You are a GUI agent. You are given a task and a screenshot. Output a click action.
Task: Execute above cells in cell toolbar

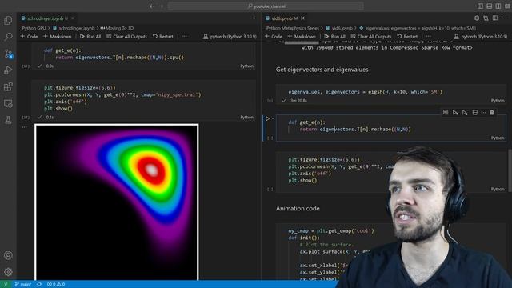click(x=455, y=113)
